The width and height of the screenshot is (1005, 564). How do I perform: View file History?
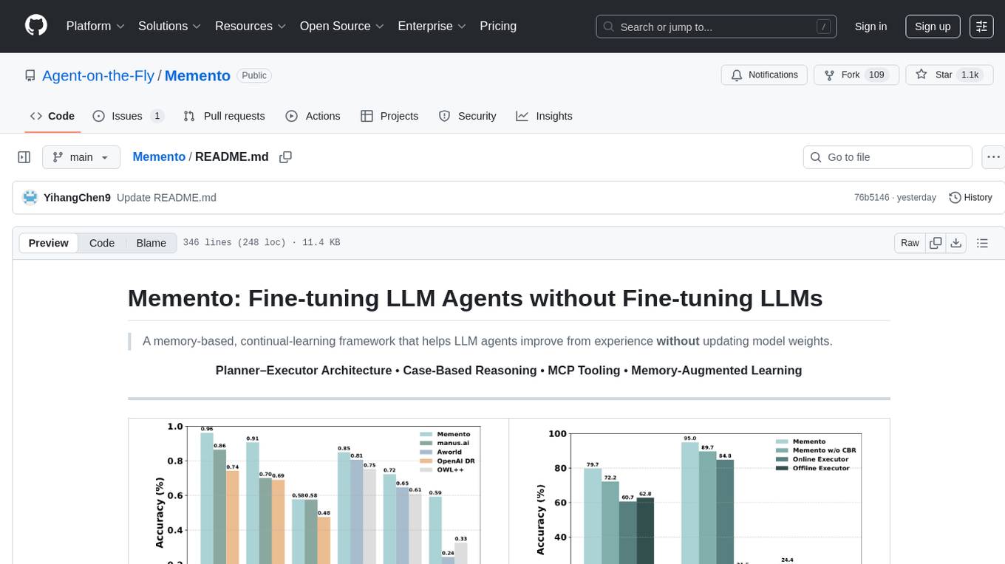coord(970,197)
